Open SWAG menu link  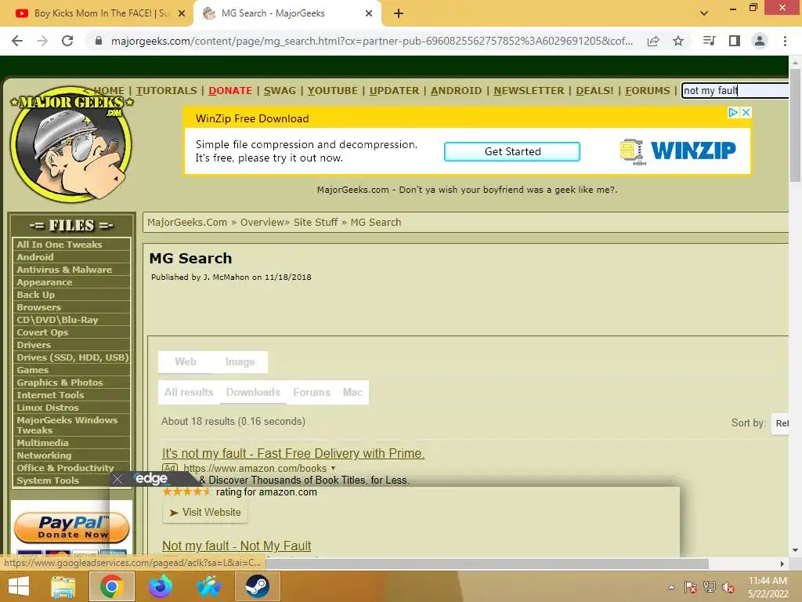point(280,91)
